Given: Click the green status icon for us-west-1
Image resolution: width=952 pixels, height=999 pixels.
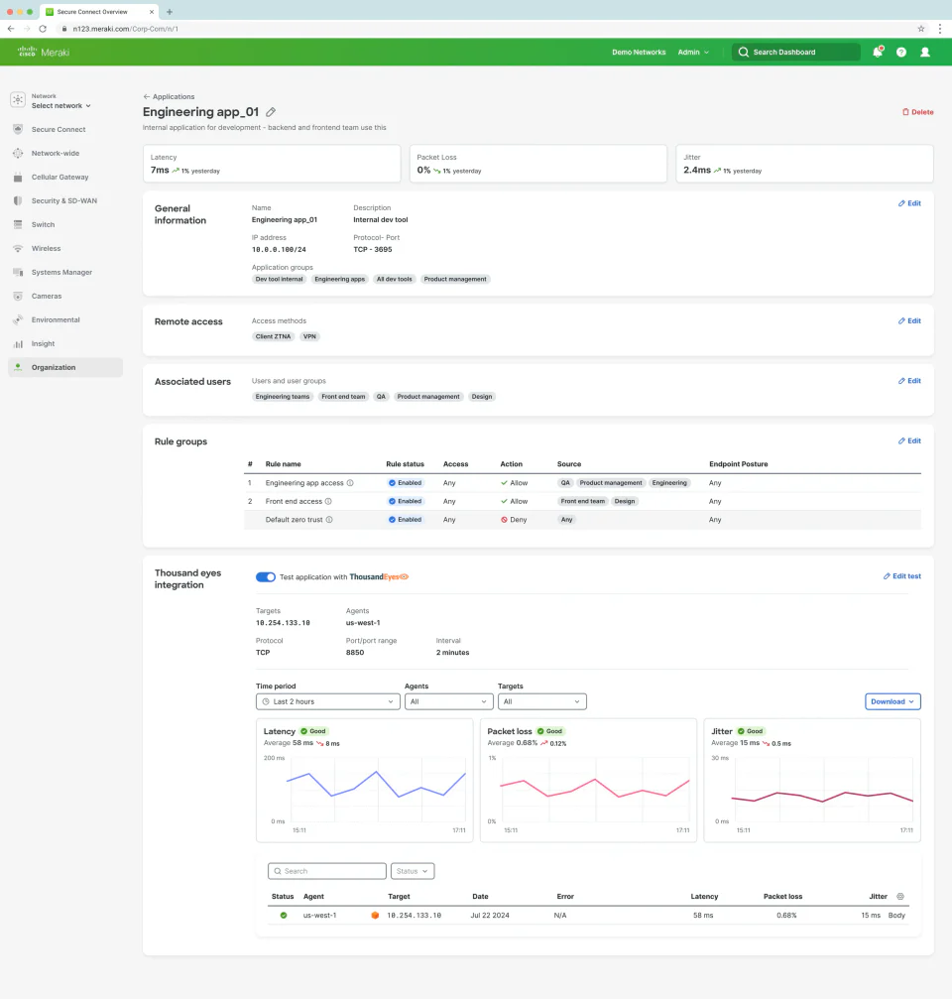Looking at the screenshot, I should pyautogui.click(x=284, y=916).
